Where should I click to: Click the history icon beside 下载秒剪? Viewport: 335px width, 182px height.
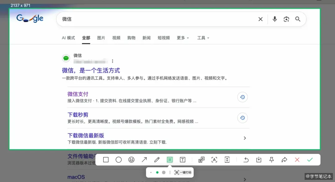[x=242, y=118]
